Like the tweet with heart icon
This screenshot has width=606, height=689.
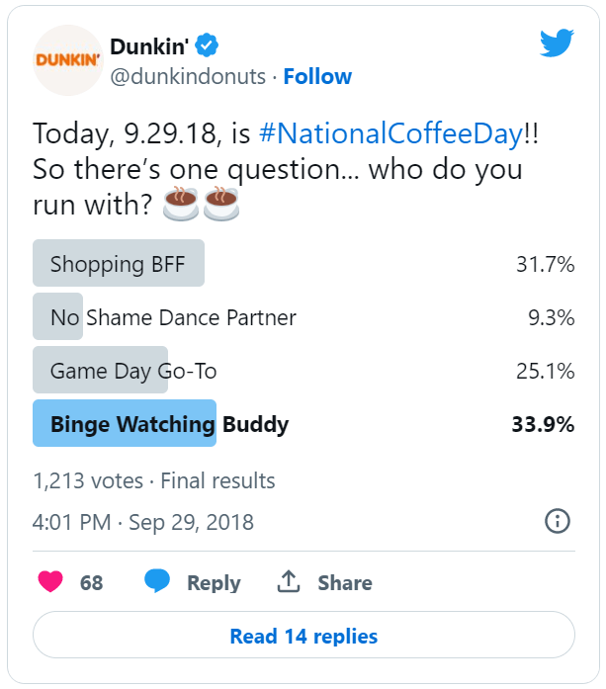[x=49, y=582]
